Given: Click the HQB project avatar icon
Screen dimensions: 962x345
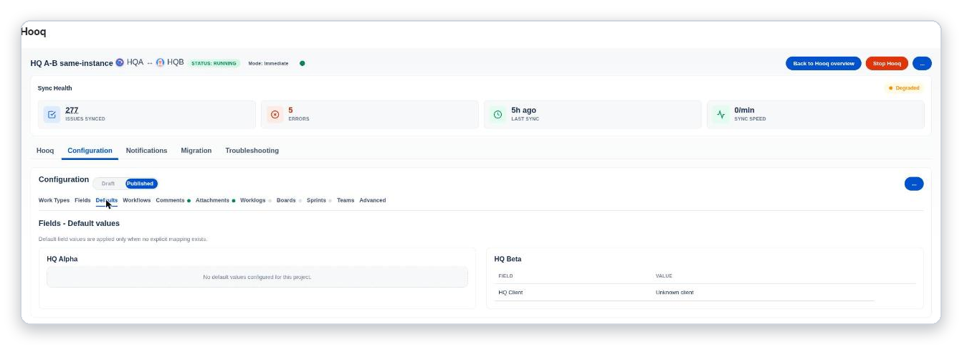Looking at the screenshot, I should [160, 62].
